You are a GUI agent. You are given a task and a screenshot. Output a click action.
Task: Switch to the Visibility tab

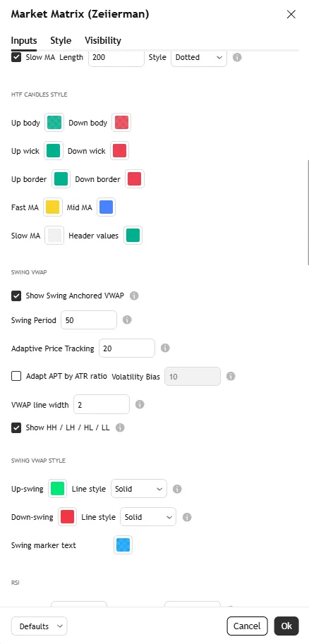click(x=103, y=41)
